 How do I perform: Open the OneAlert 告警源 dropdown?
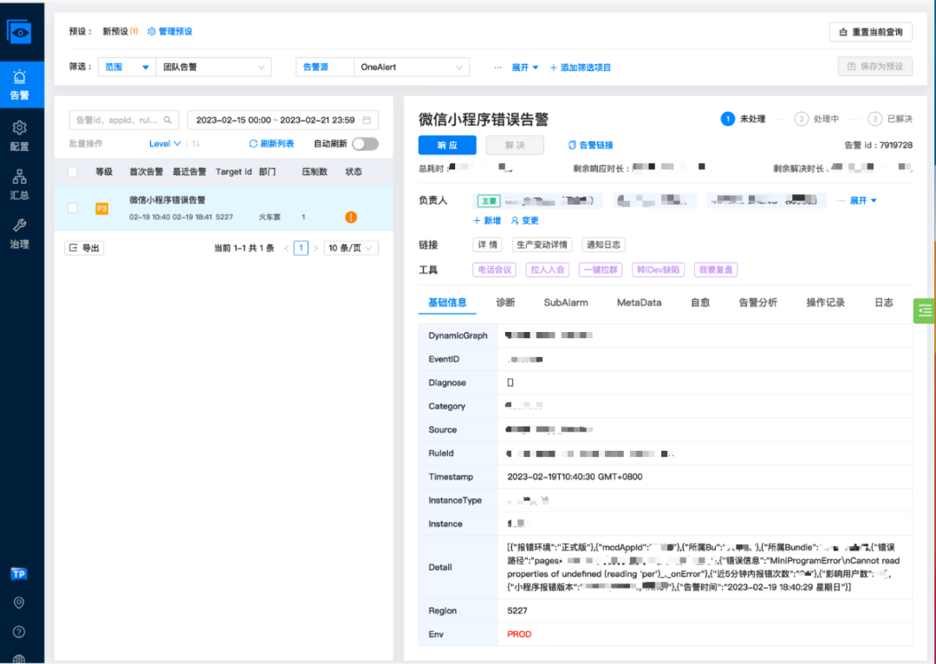pyautogui.click(x=412, y=67)
